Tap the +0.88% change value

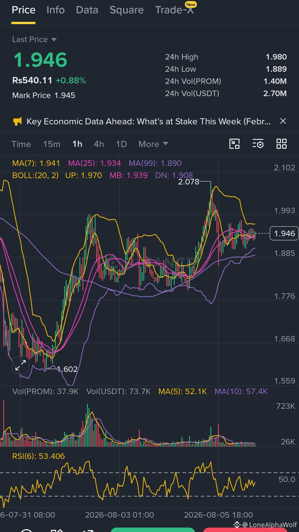pos(71,80)
